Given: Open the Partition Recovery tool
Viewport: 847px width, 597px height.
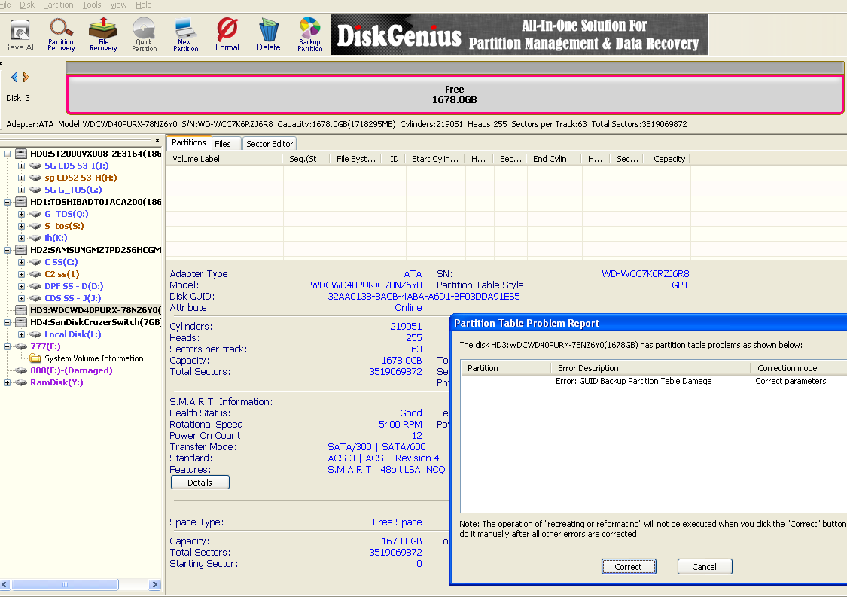Looking at the screenshot, I should click(x=61, y=35).
